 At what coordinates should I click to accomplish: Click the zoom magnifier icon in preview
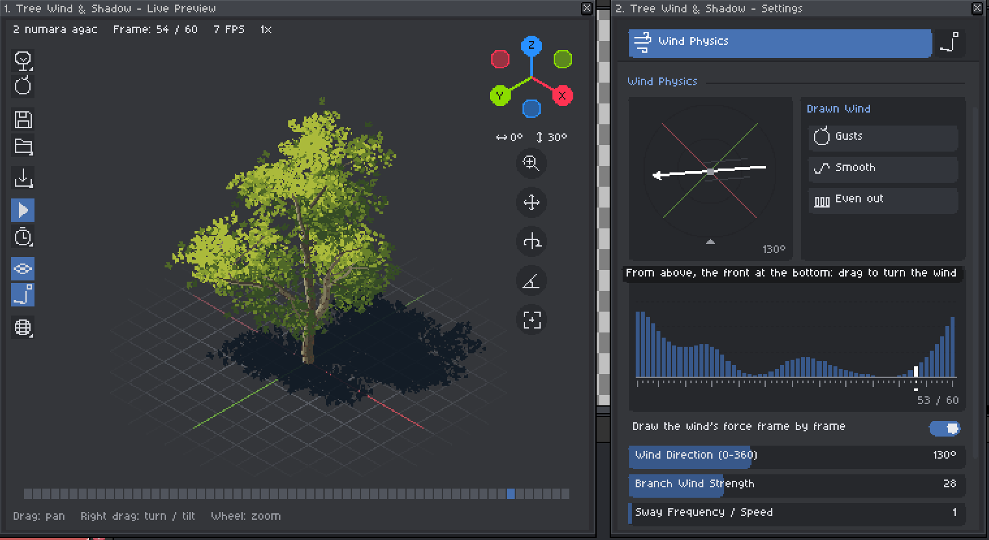click(532, 163)
